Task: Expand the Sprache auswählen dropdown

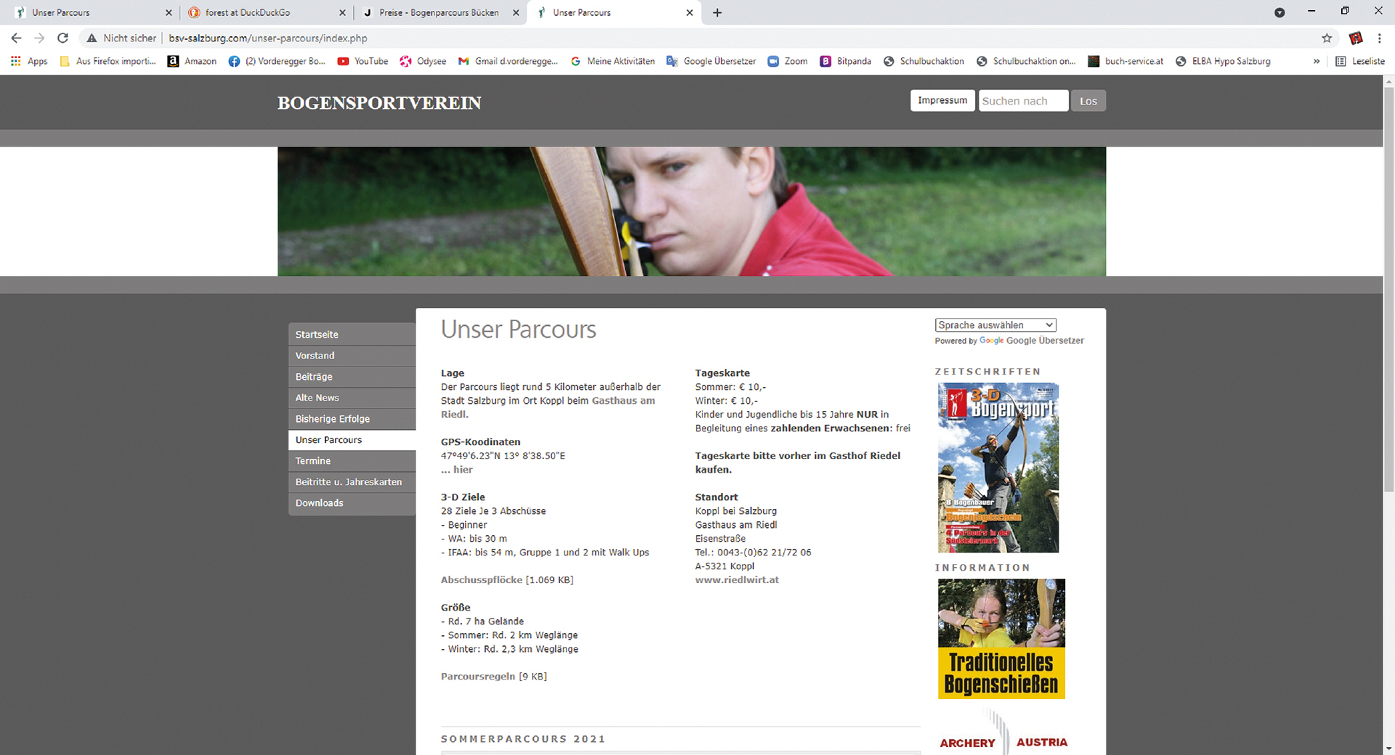Action: pos(995,325)
